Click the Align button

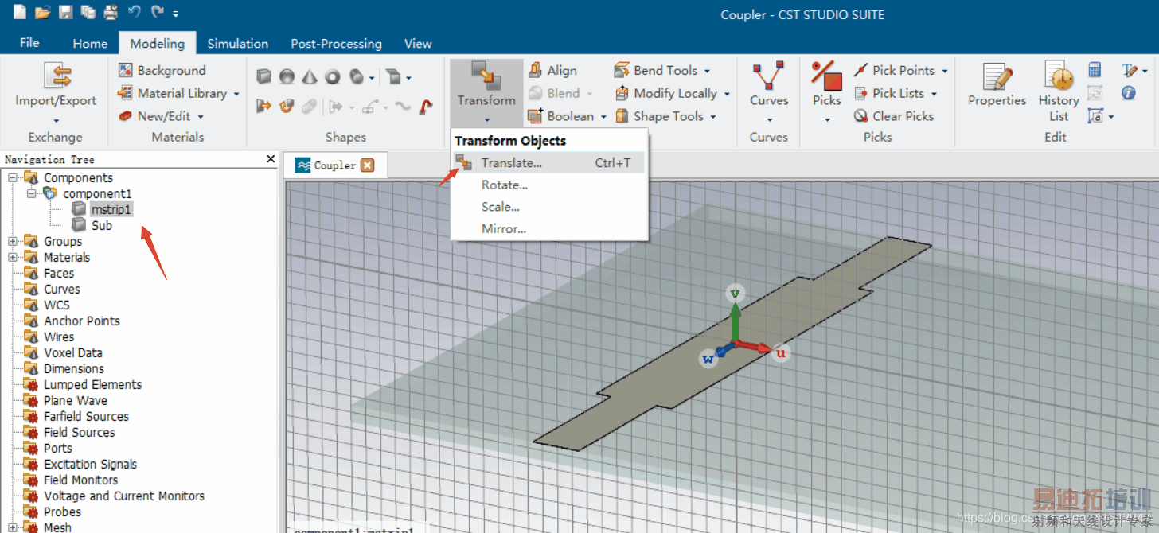pyautogui.click(x=552, y=70)
